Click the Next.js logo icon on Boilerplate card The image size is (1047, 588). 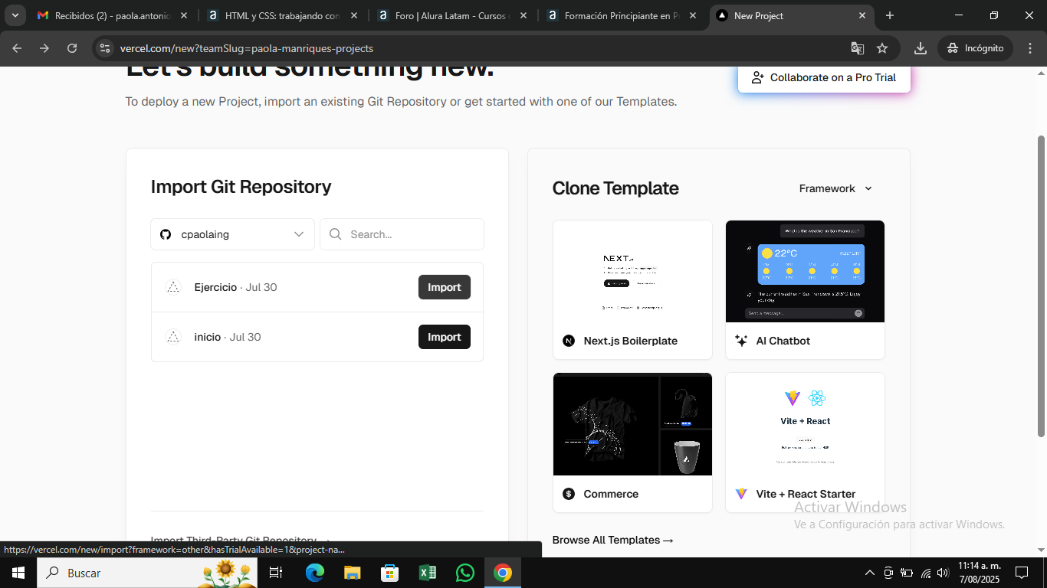coord(569,341)
